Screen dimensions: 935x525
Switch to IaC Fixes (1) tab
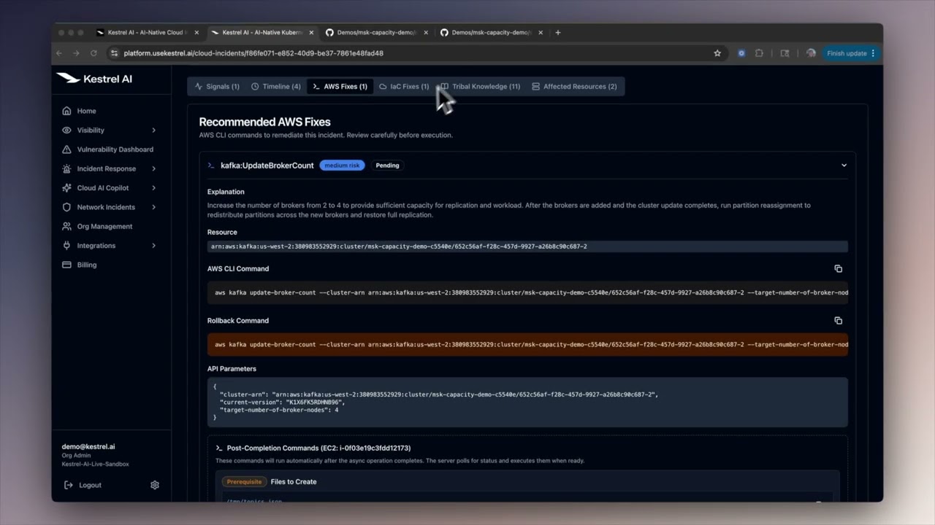[x=404, y=86]
